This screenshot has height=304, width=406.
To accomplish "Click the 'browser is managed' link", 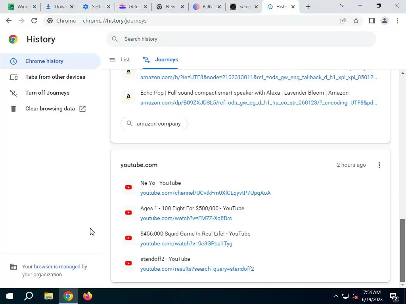I will [57, 266].
